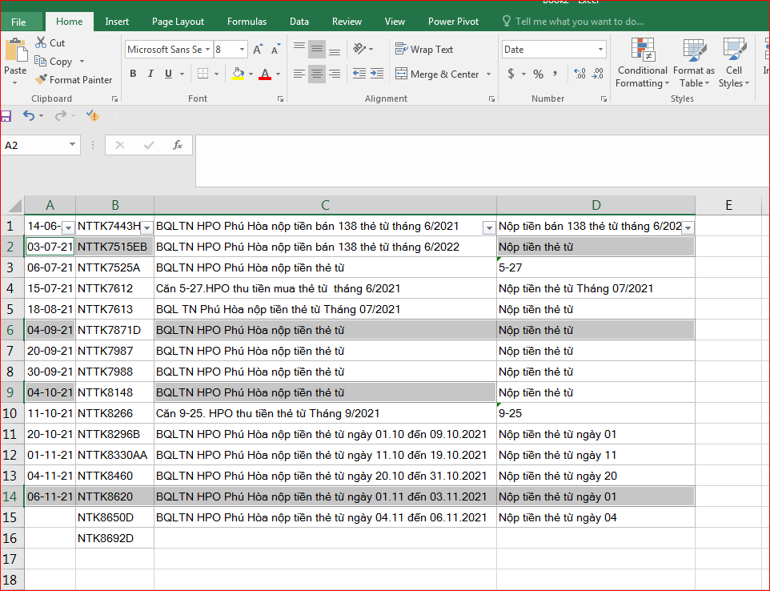Expand Merge & Center options arrow
Viewport: 770px width, 591px height.
(488, 74)
